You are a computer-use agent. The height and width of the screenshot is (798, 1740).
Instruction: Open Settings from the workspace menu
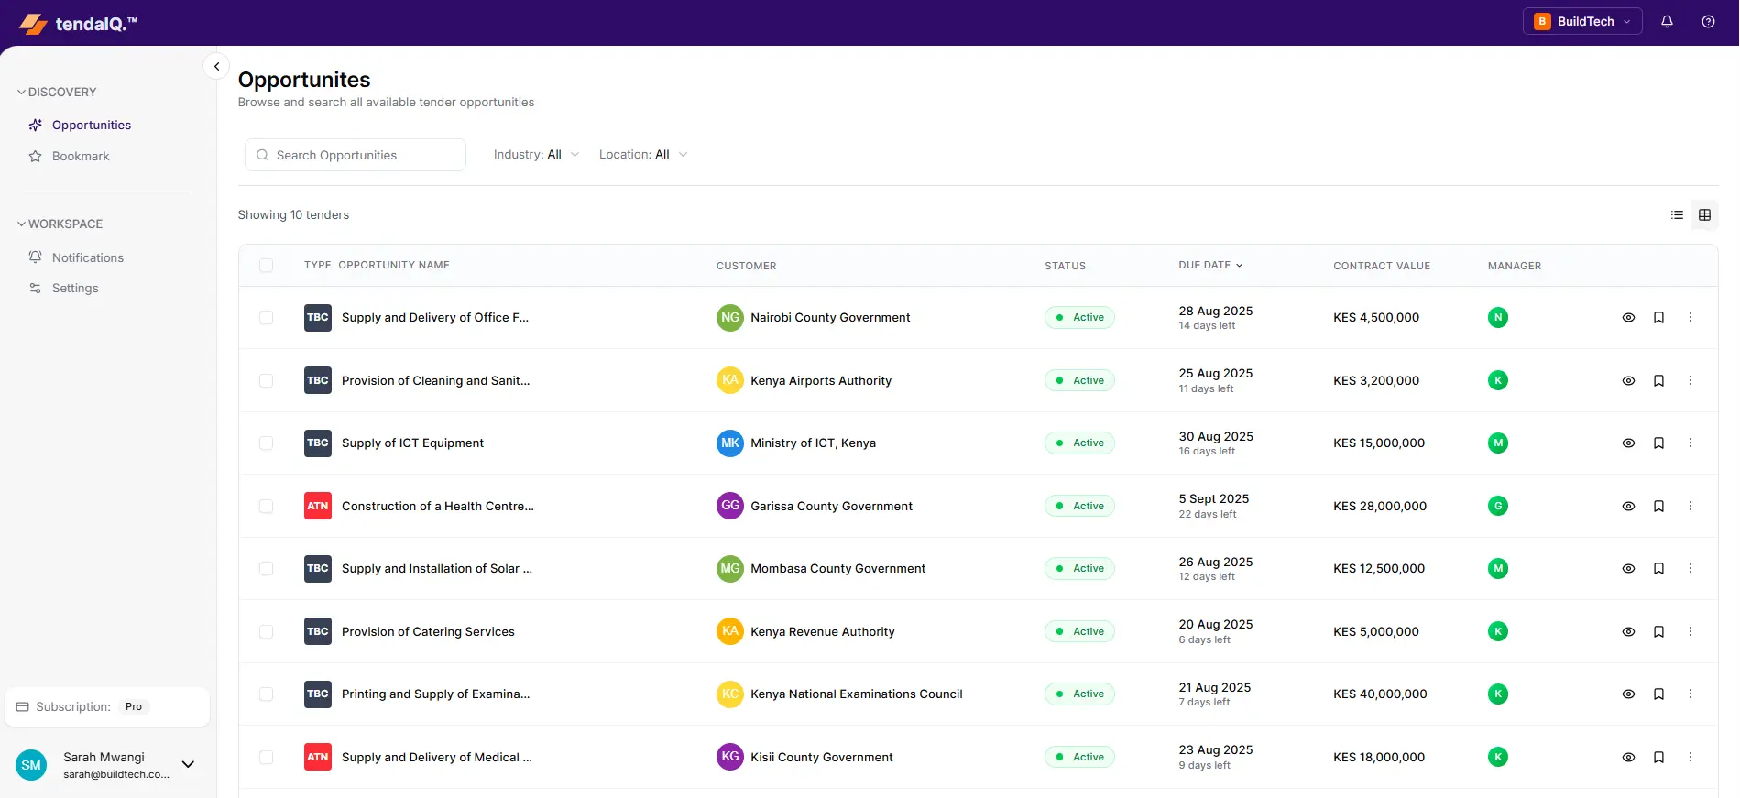coord(75,289)
